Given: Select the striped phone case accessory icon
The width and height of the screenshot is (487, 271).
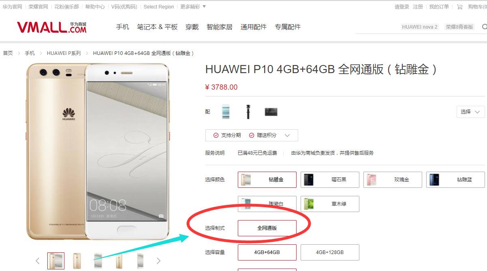Looking at the screenshot, I should coord(226,112).
